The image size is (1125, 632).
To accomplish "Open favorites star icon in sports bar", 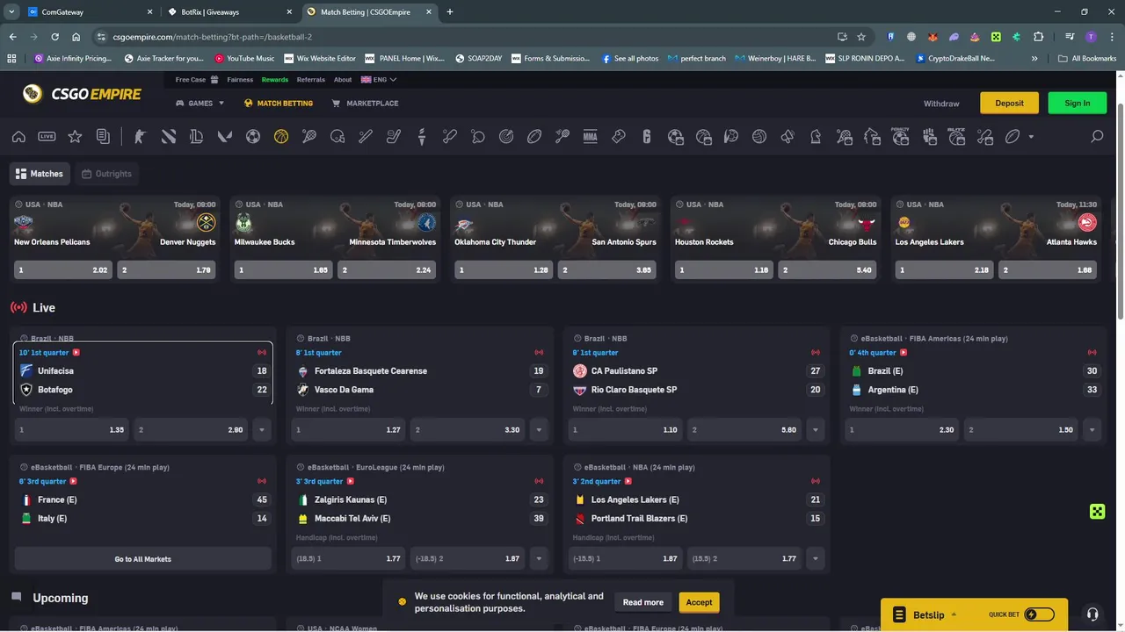I will click(75, 137).
